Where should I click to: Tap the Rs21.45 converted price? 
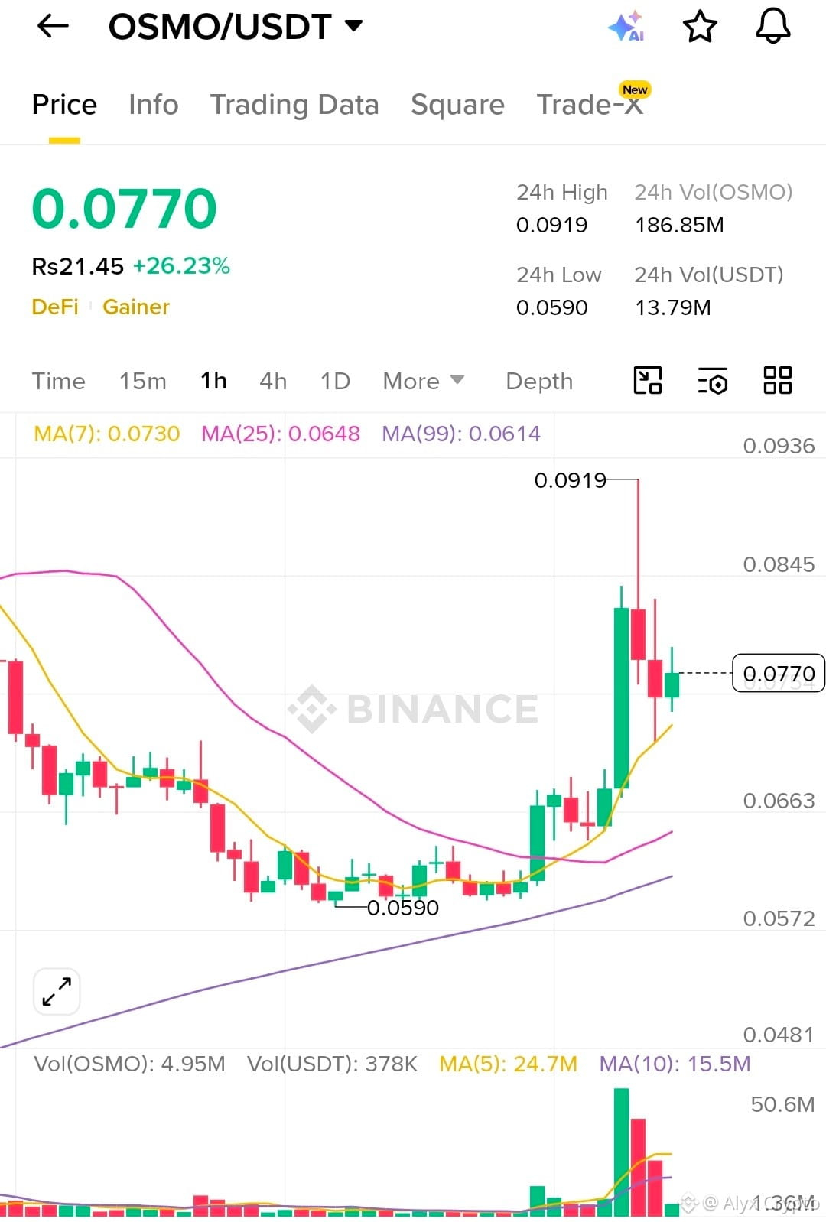coord(77,266)
